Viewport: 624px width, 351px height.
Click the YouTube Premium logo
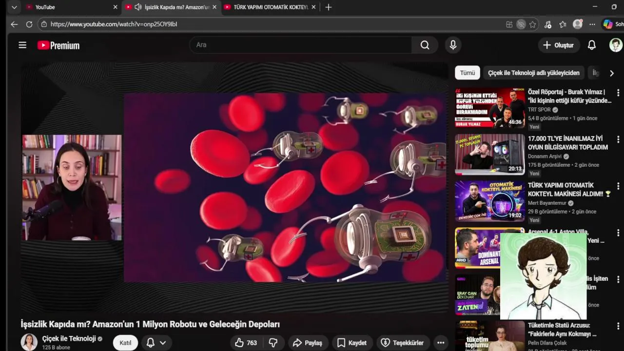[x=58, y=45]
